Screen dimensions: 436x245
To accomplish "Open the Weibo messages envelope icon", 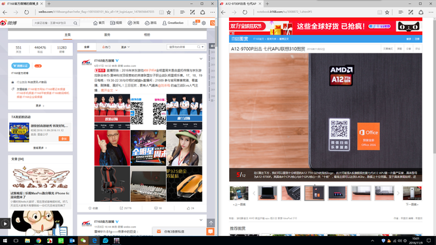I will point(195,23).
